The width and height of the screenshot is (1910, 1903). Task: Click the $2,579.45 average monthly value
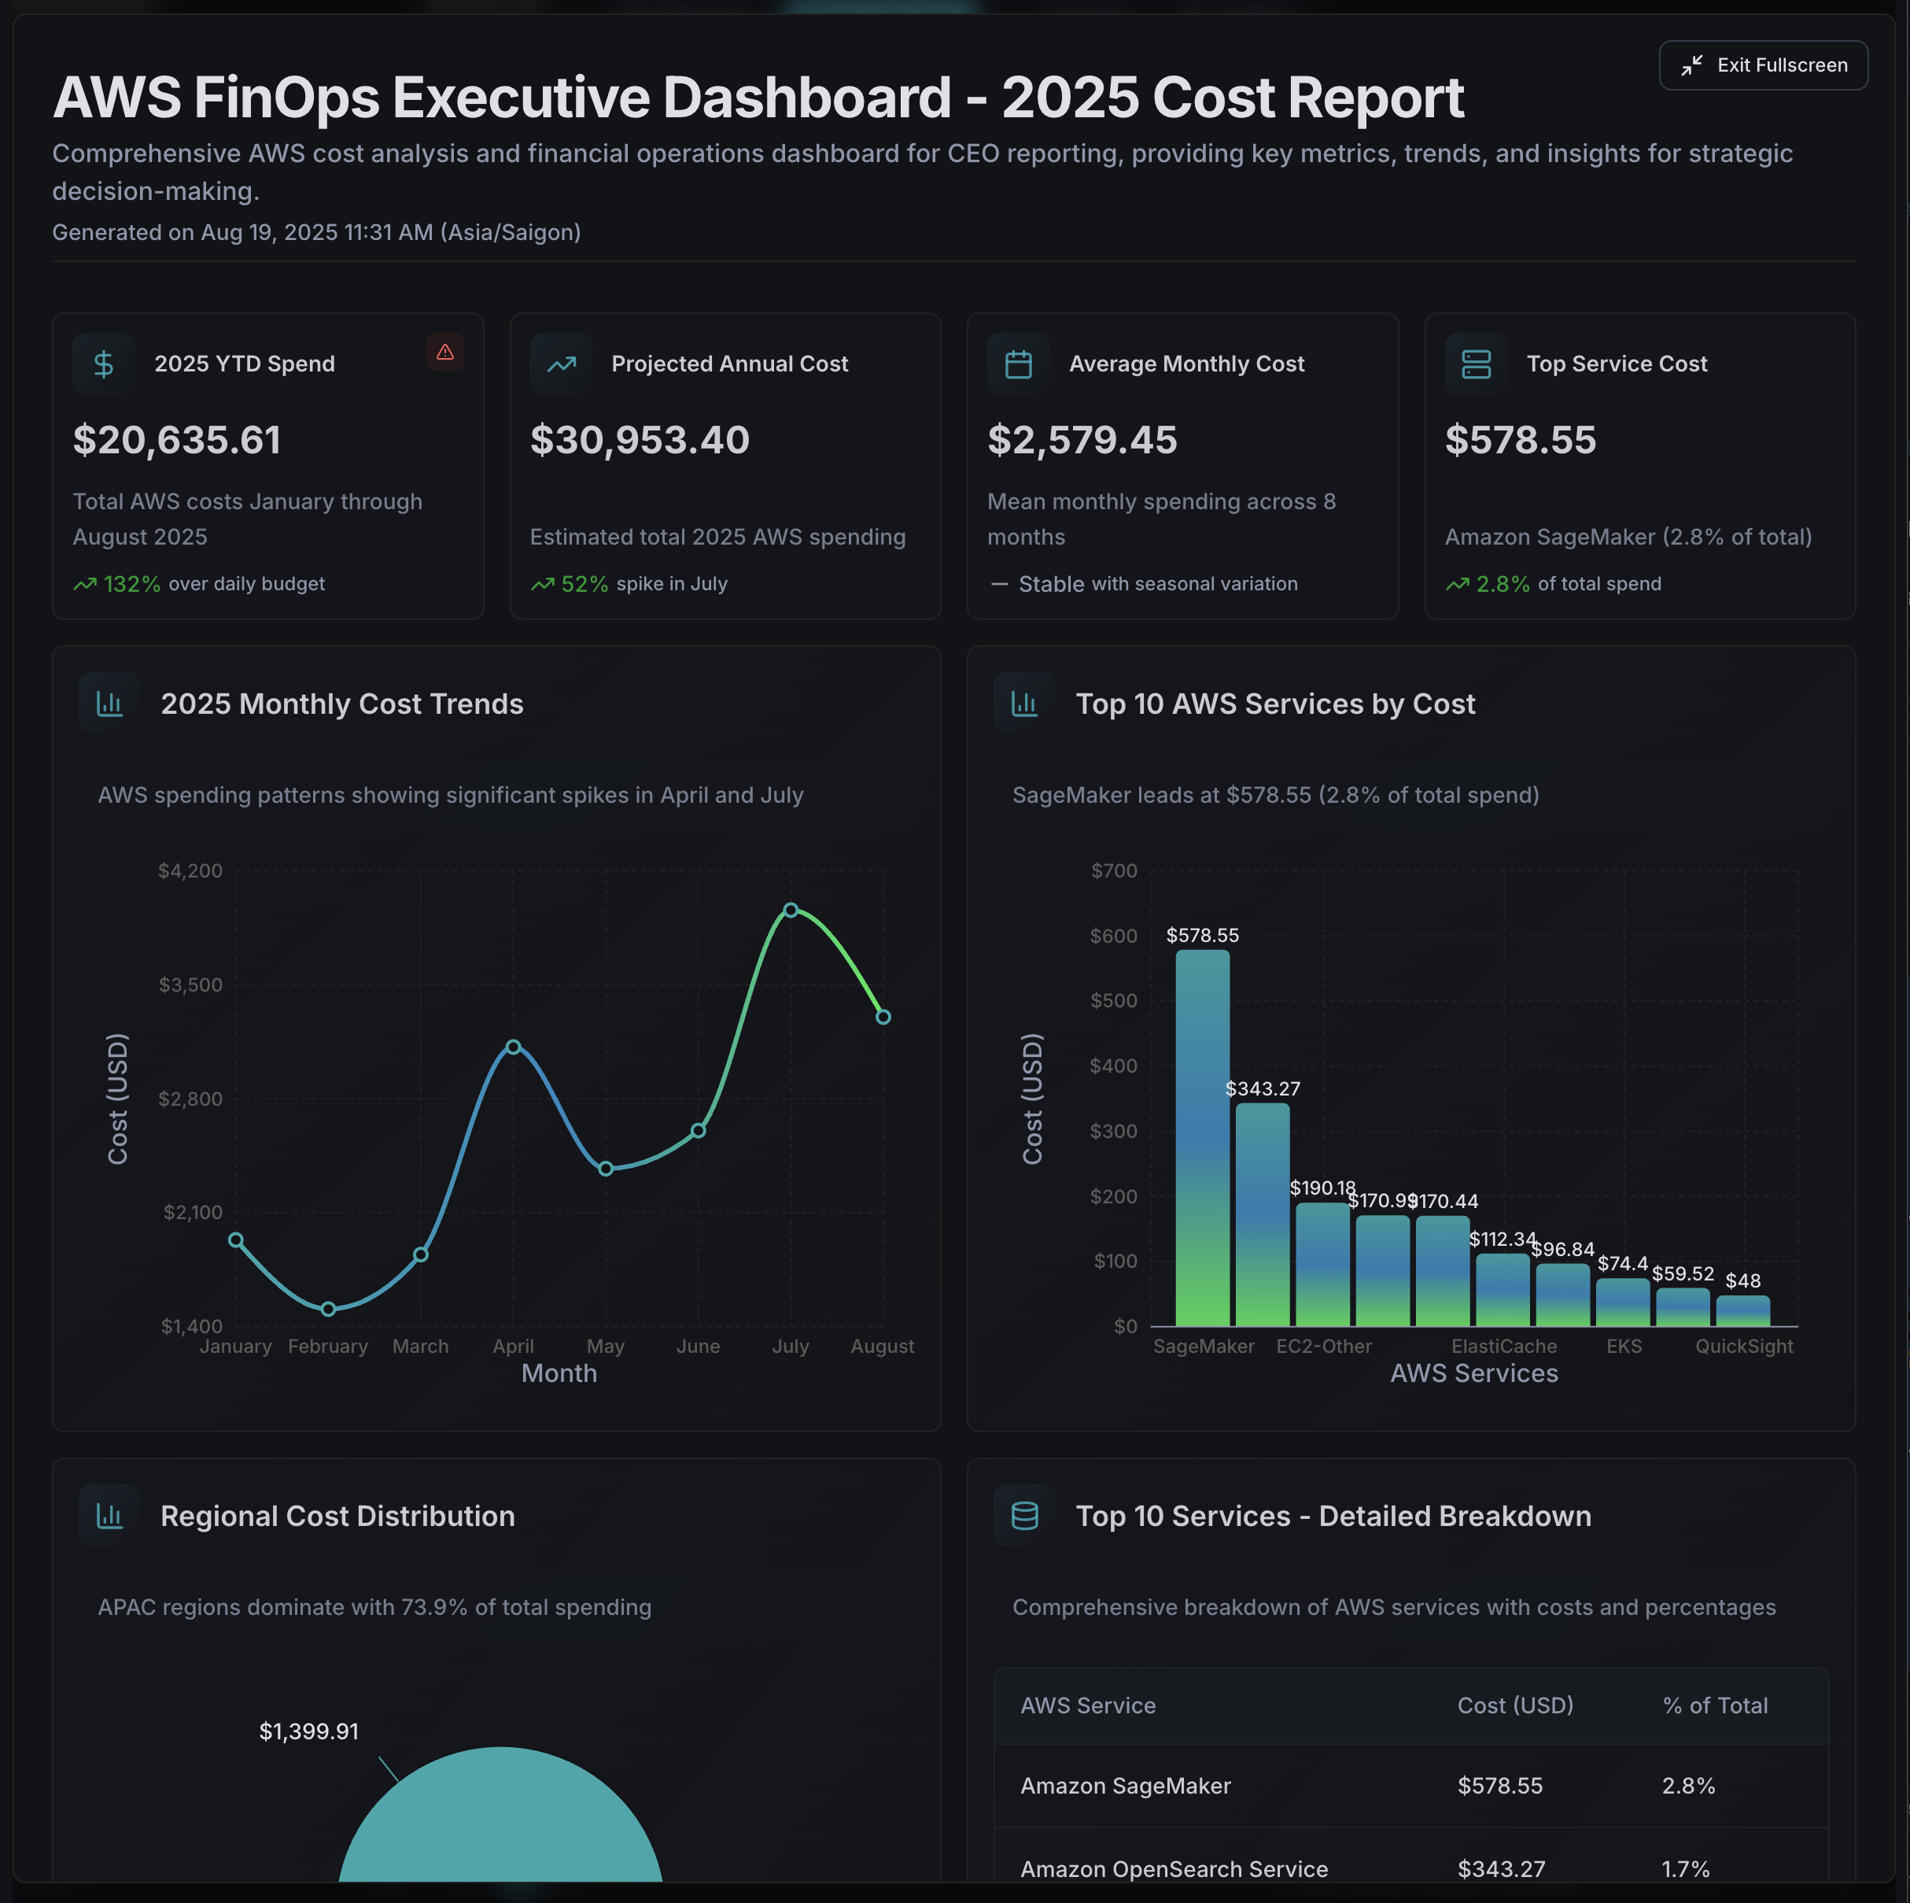1082,439
